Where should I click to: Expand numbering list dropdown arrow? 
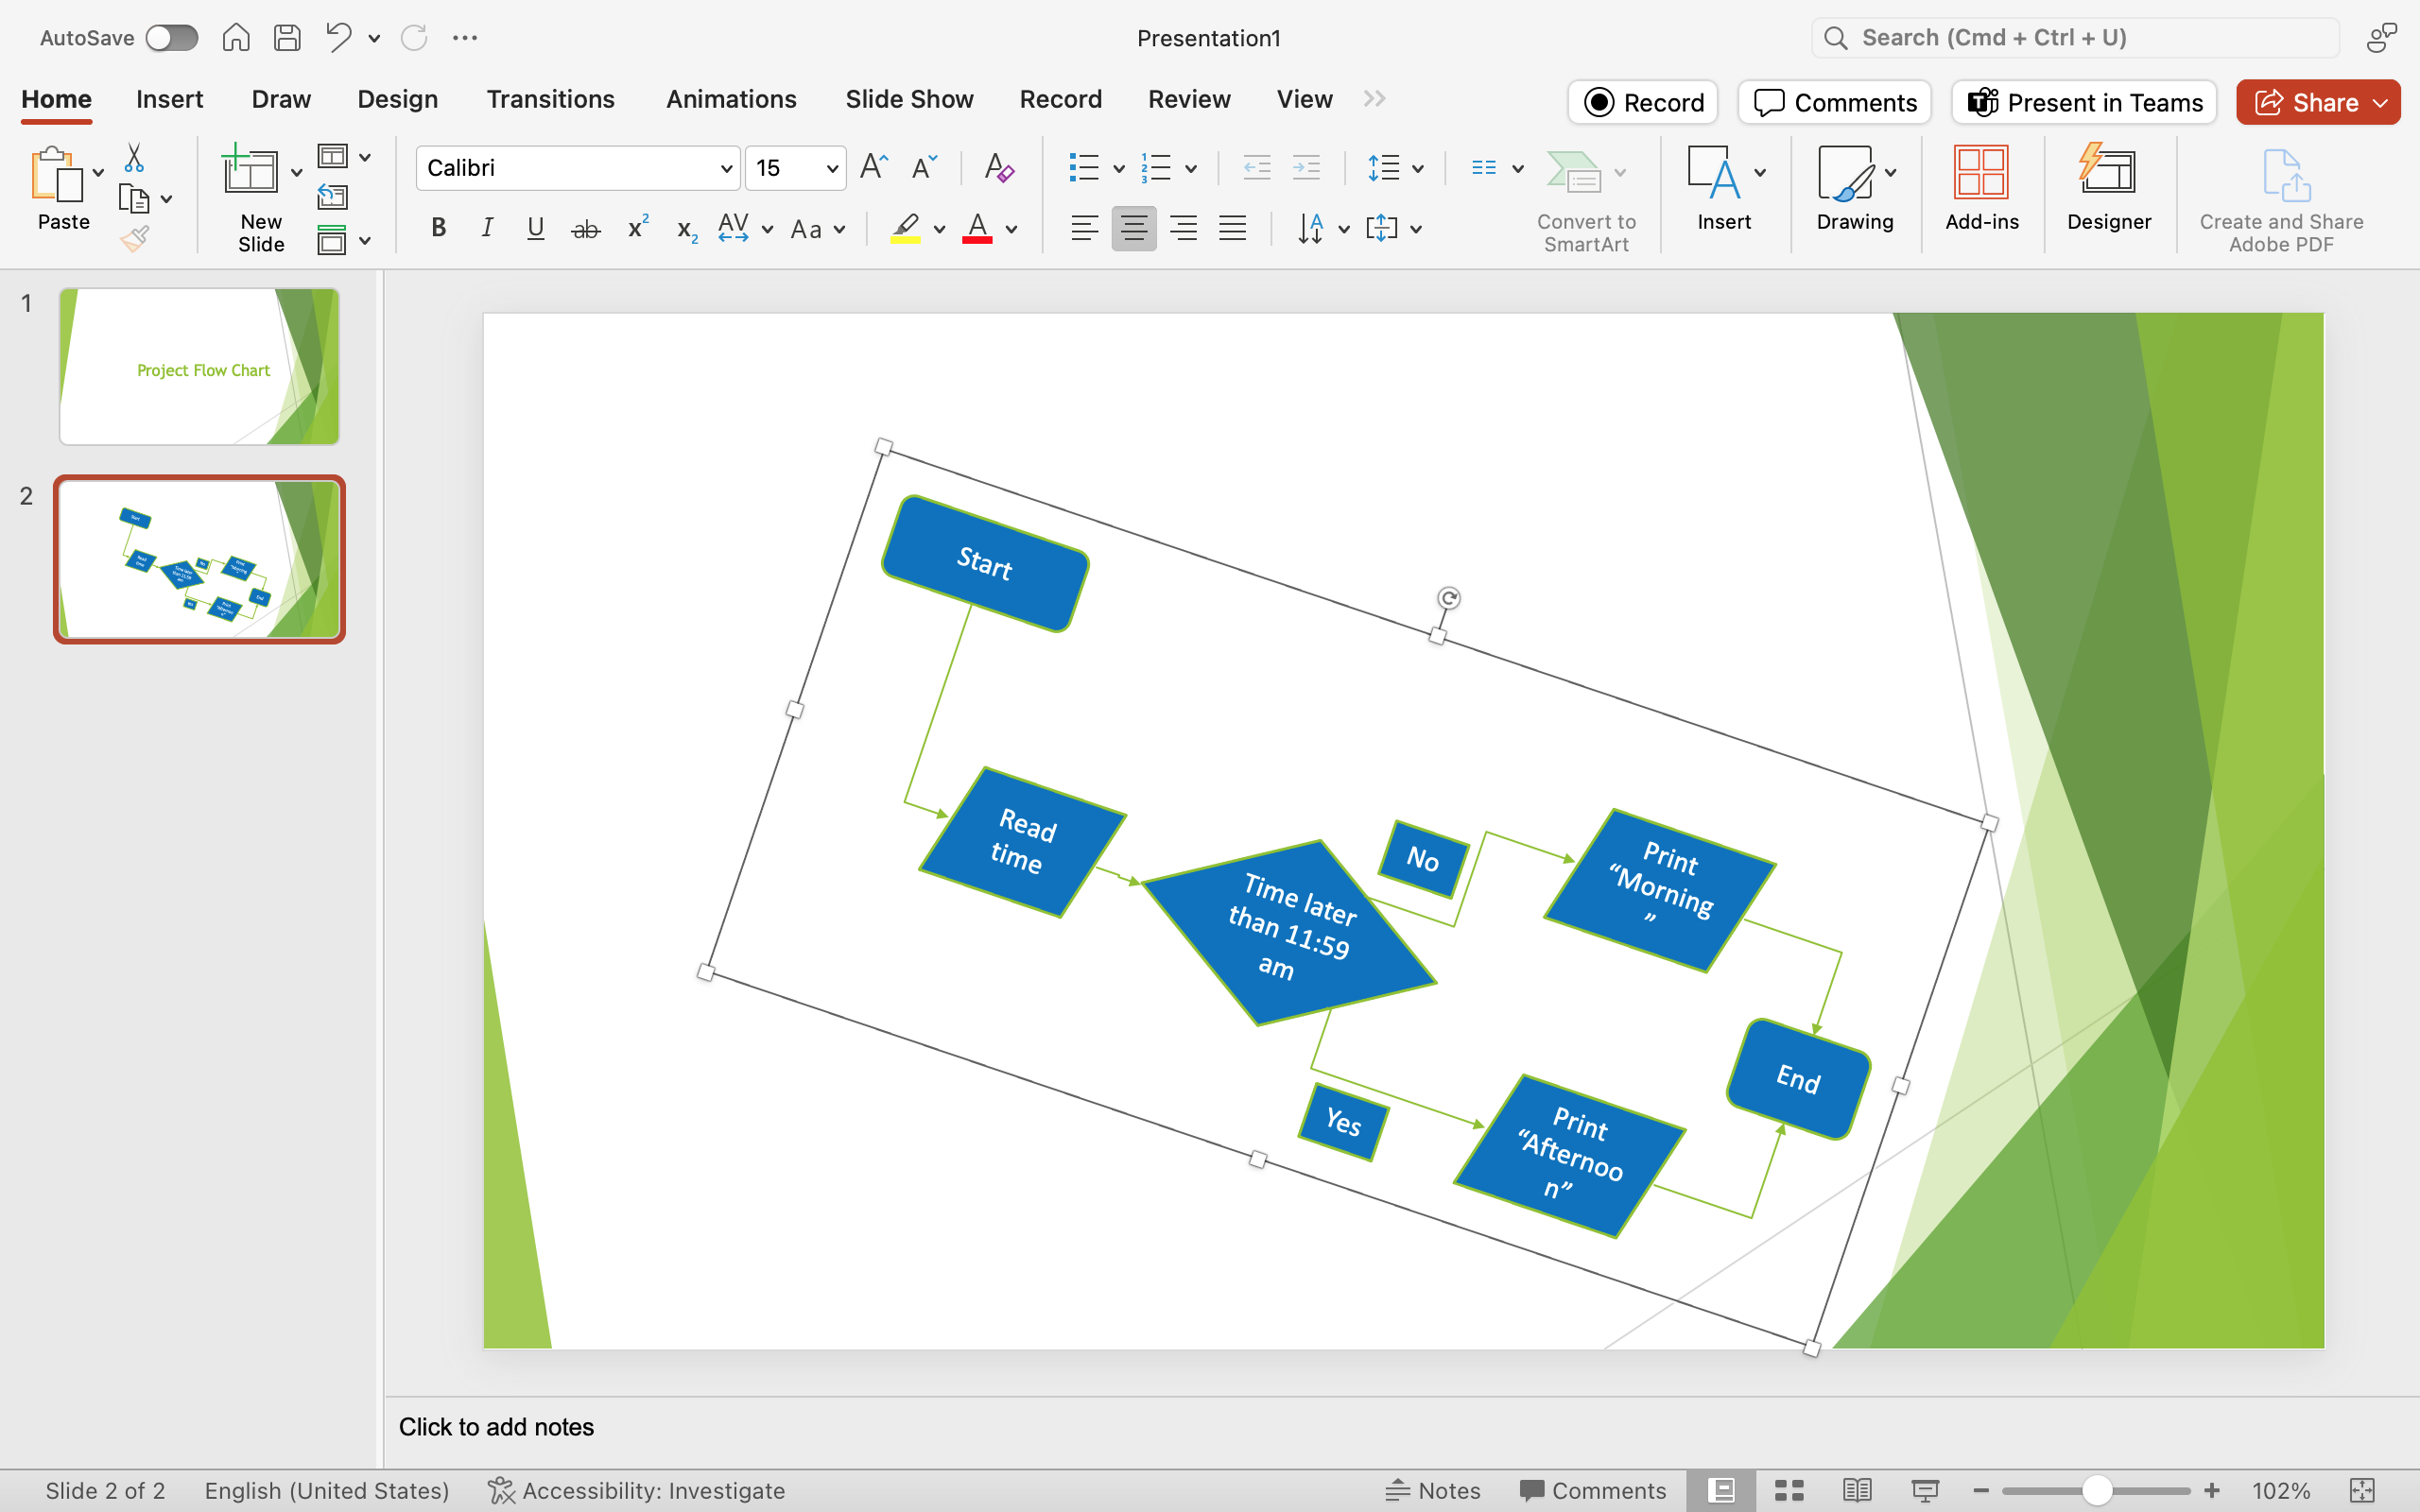tap(1191, 168)
